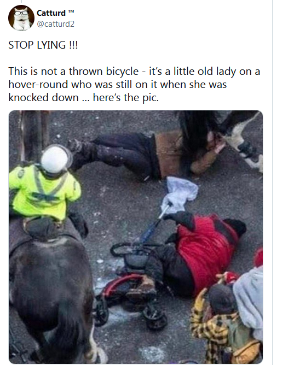
Task: Select the 'STOP LYING !!!' text line
Action: coord(43,45)
